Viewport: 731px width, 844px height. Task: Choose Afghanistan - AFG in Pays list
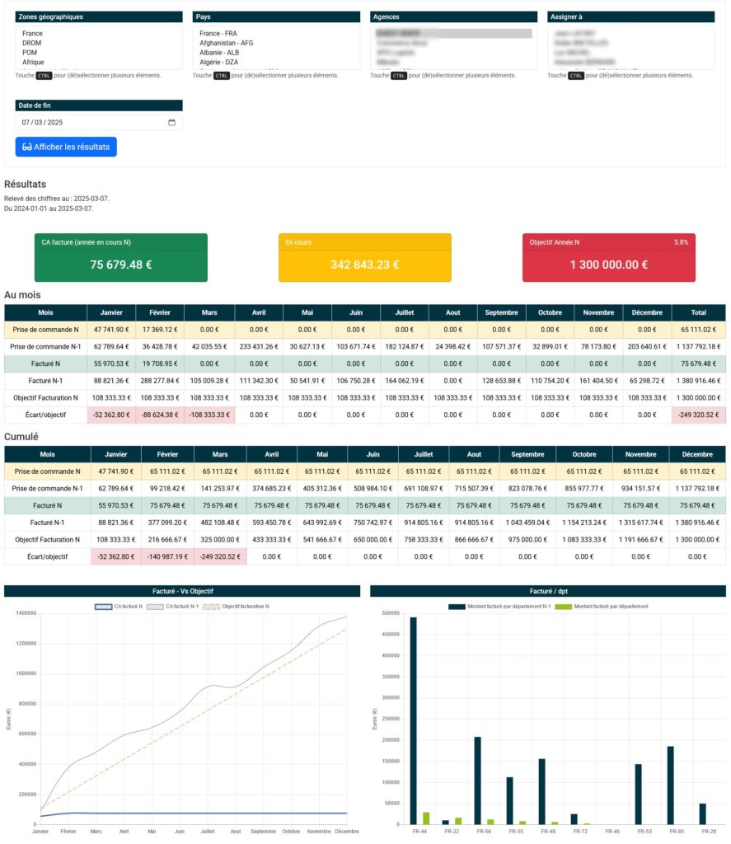[x=226, y=43]
